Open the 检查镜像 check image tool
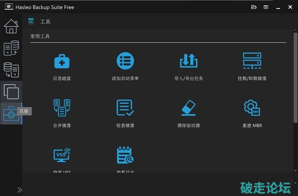 125,108
